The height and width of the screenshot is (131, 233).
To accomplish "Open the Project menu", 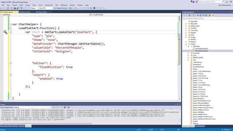I will 15,5.
